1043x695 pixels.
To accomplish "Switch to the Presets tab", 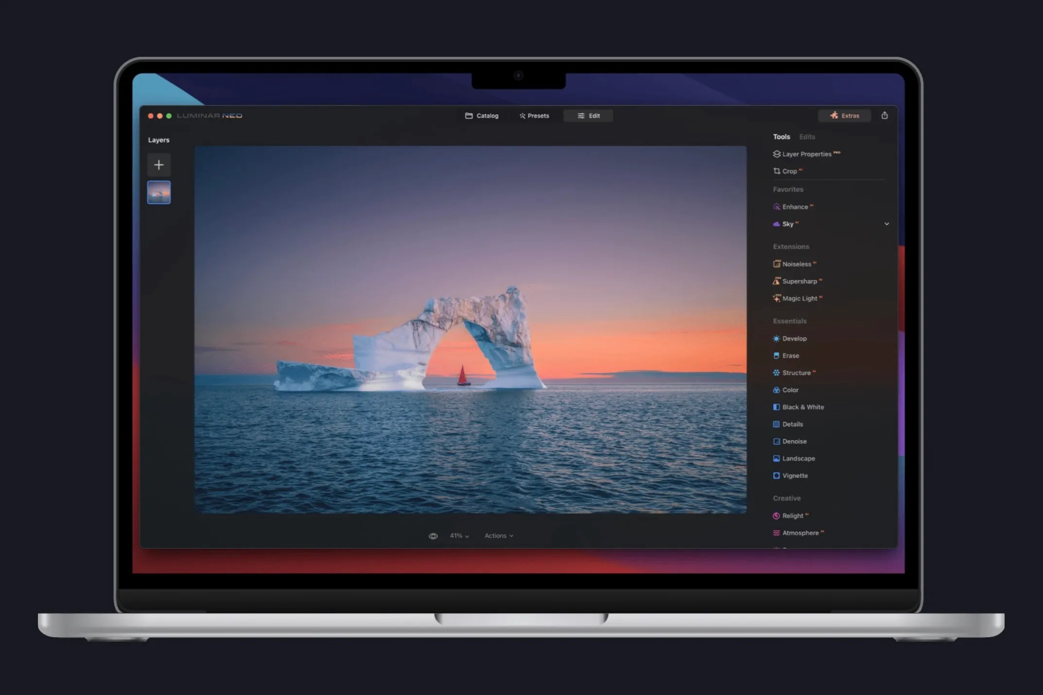I will click(534, 116).
